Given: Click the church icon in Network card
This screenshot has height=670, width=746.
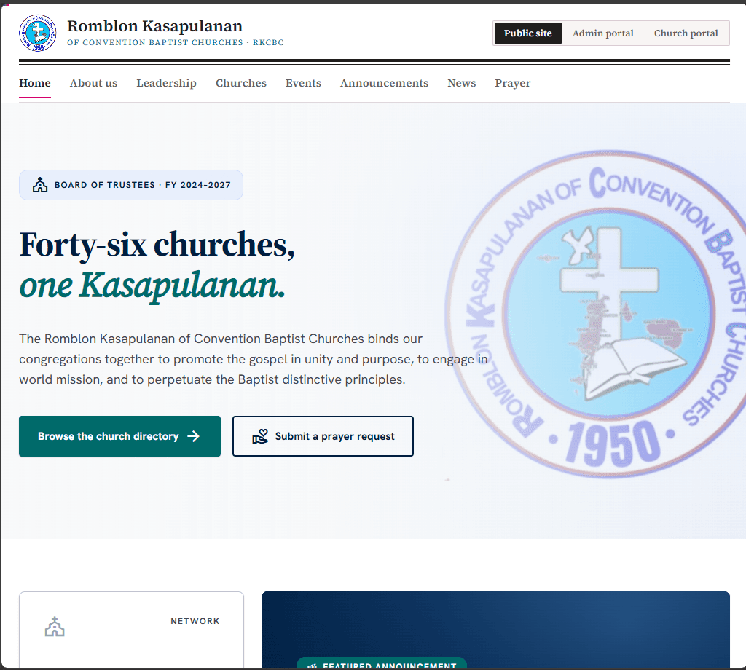Looking at the screenshot, I should click(x=55, y=627).
